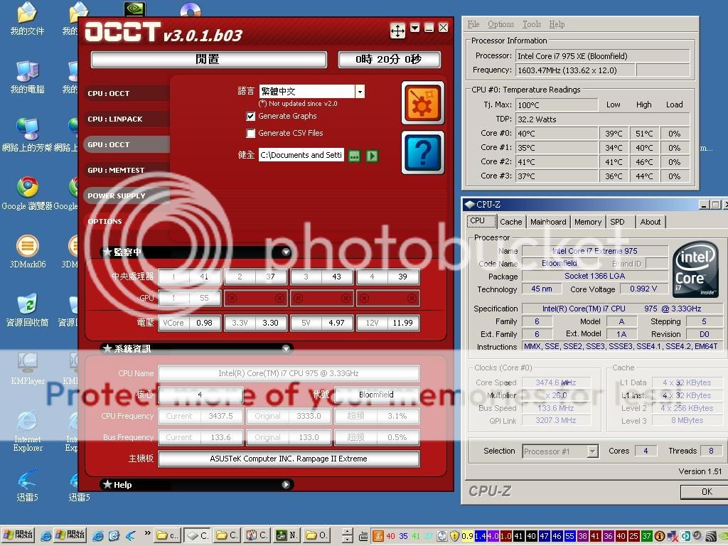Open the Mainboard tab in CPU-Z
Viewport: 728px width, 546px height.
[548, 222]
